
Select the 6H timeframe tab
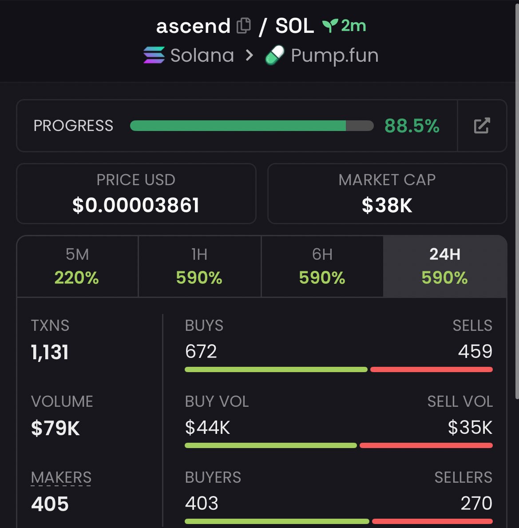coord(322,266)
